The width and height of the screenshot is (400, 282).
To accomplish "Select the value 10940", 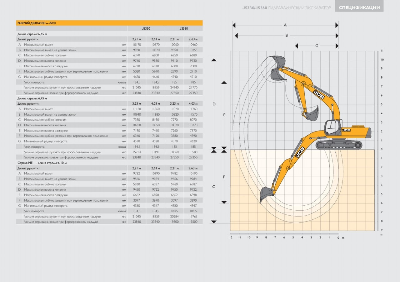I will (137, 114).
